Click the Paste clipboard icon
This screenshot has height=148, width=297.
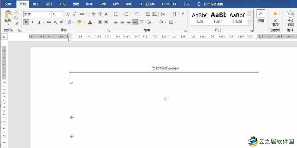pos(8,14)
